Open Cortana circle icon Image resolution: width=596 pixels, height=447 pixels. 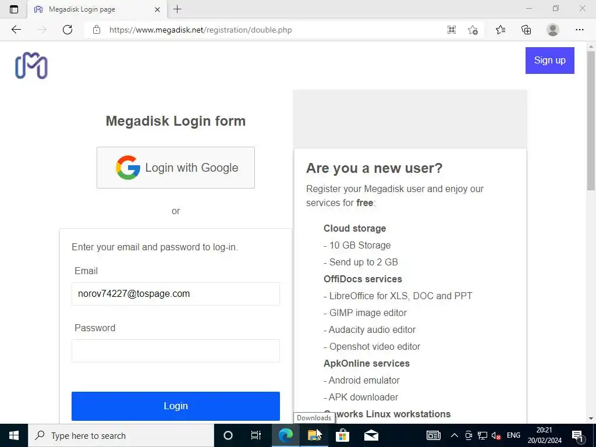coord(228,435)
